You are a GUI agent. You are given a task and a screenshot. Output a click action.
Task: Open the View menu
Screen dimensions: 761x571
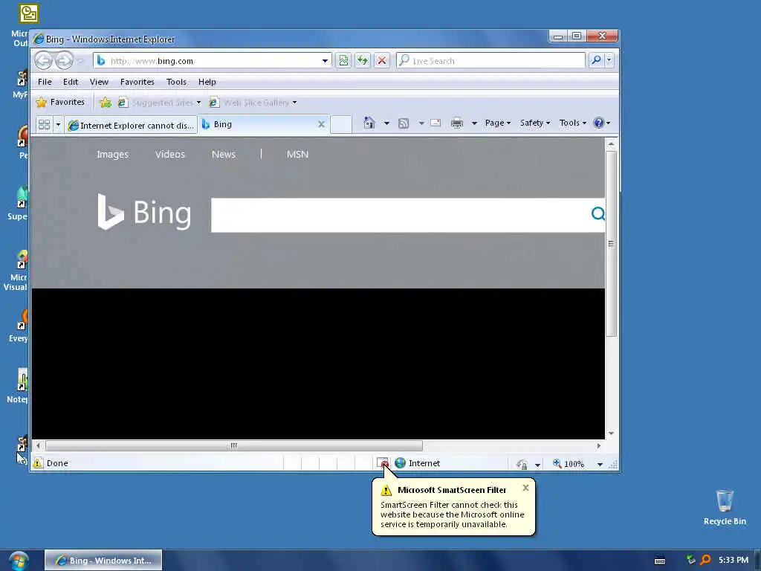99,82
